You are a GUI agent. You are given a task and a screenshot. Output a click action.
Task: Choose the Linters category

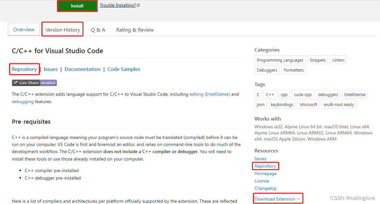pyautogui.click(x=338, y=60)
